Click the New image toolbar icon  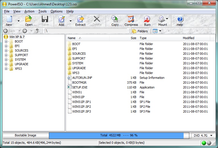(9, 19)
